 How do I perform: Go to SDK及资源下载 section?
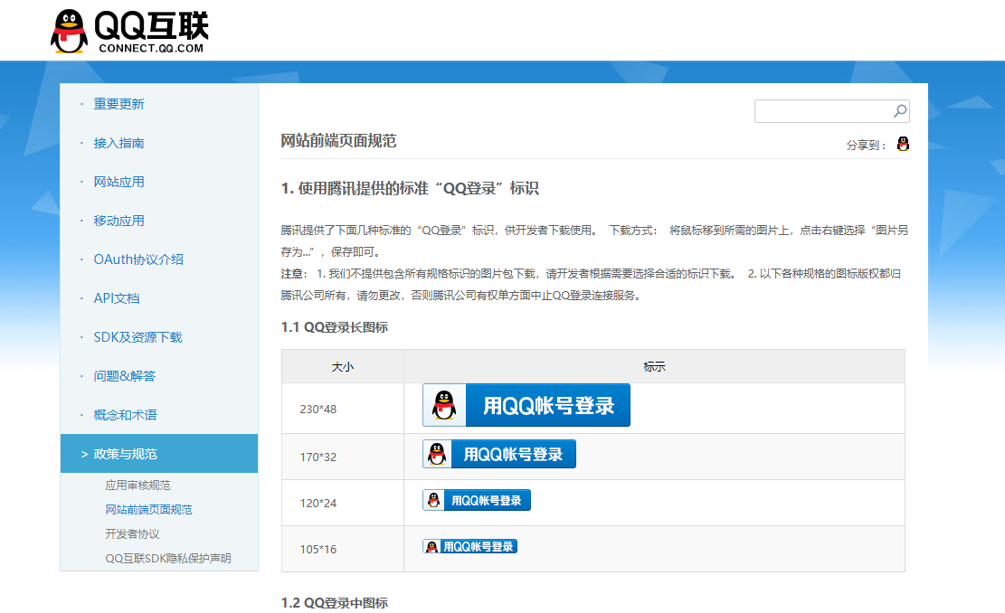(137, 337)
